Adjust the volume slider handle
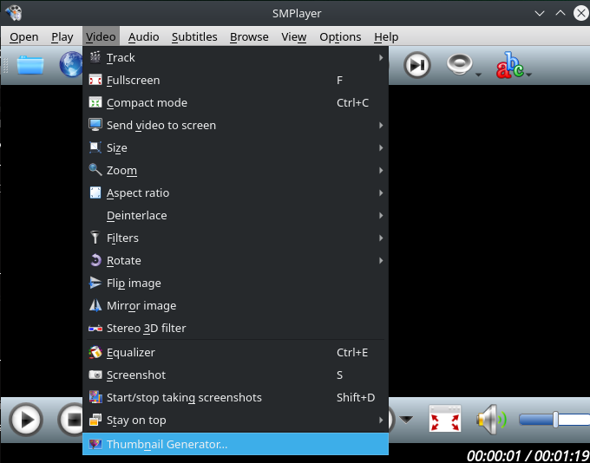Screen dimensions: 590x463 [x=555, y=420]
